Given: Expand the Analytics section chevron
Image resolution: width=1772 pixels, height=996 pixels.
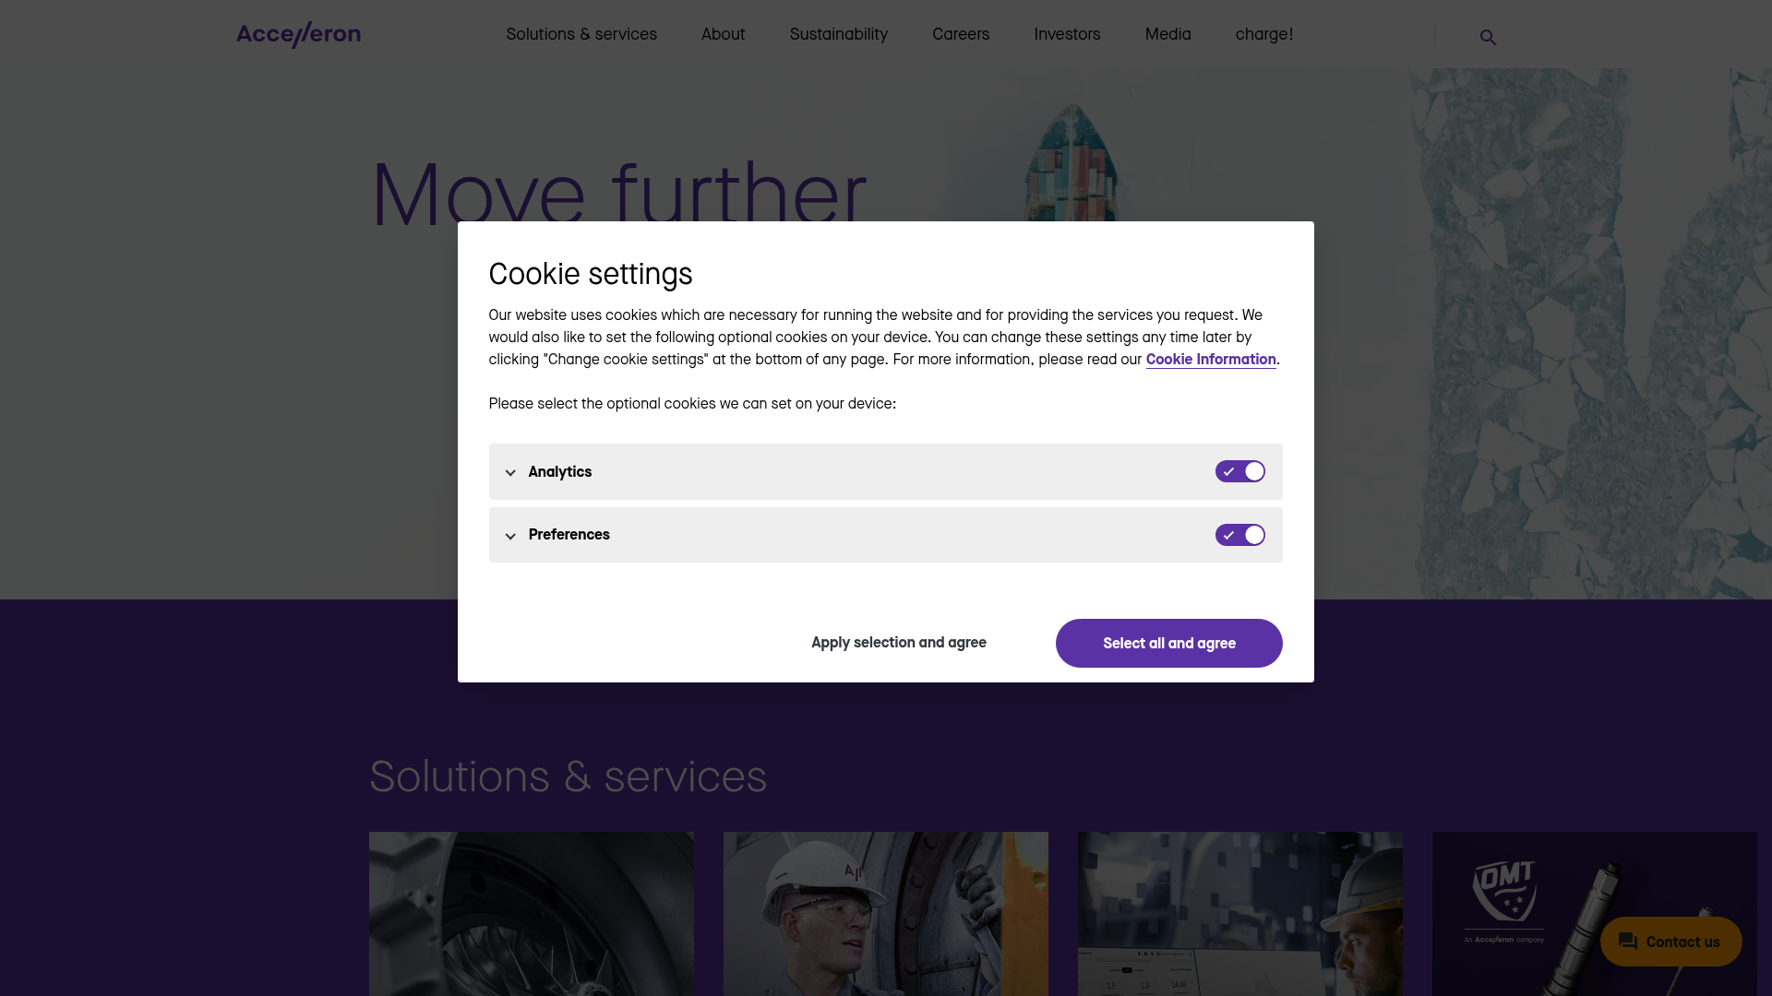Looking at the screenshot, I should click(510, 472).
